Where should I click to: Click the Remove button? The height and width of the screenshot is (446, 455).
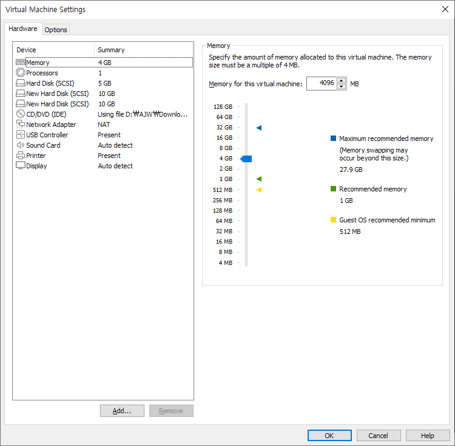[171, 411]
